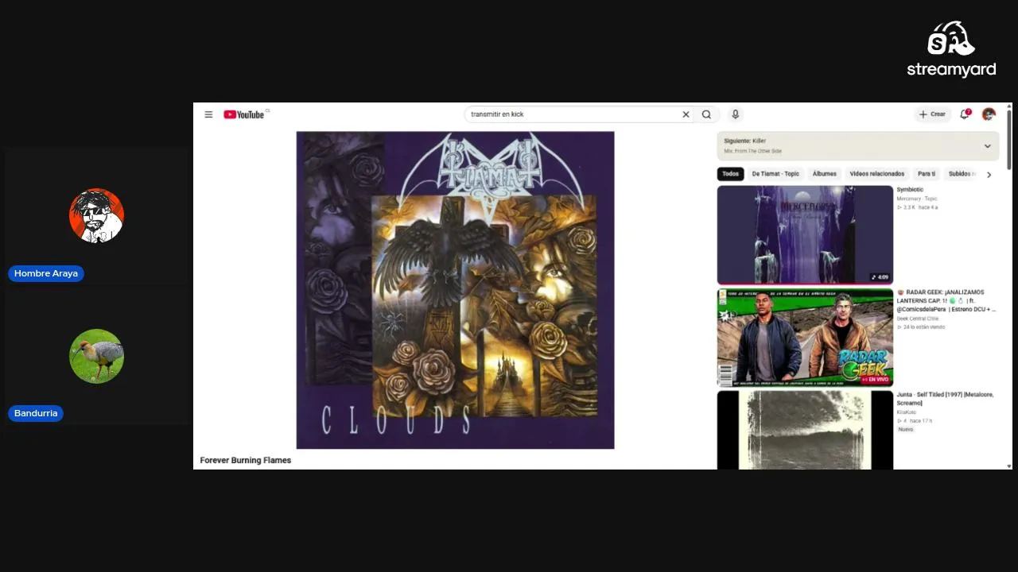Click Hombre Araya's avatar in StreamYard

pyautogui.click(x=96, y=215)
